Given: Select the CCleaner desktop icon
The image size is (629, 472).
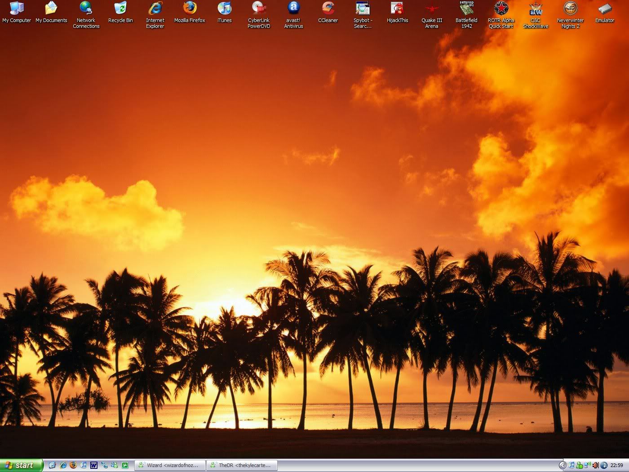Looking at the screenshot, I should [x=328, y=13].
